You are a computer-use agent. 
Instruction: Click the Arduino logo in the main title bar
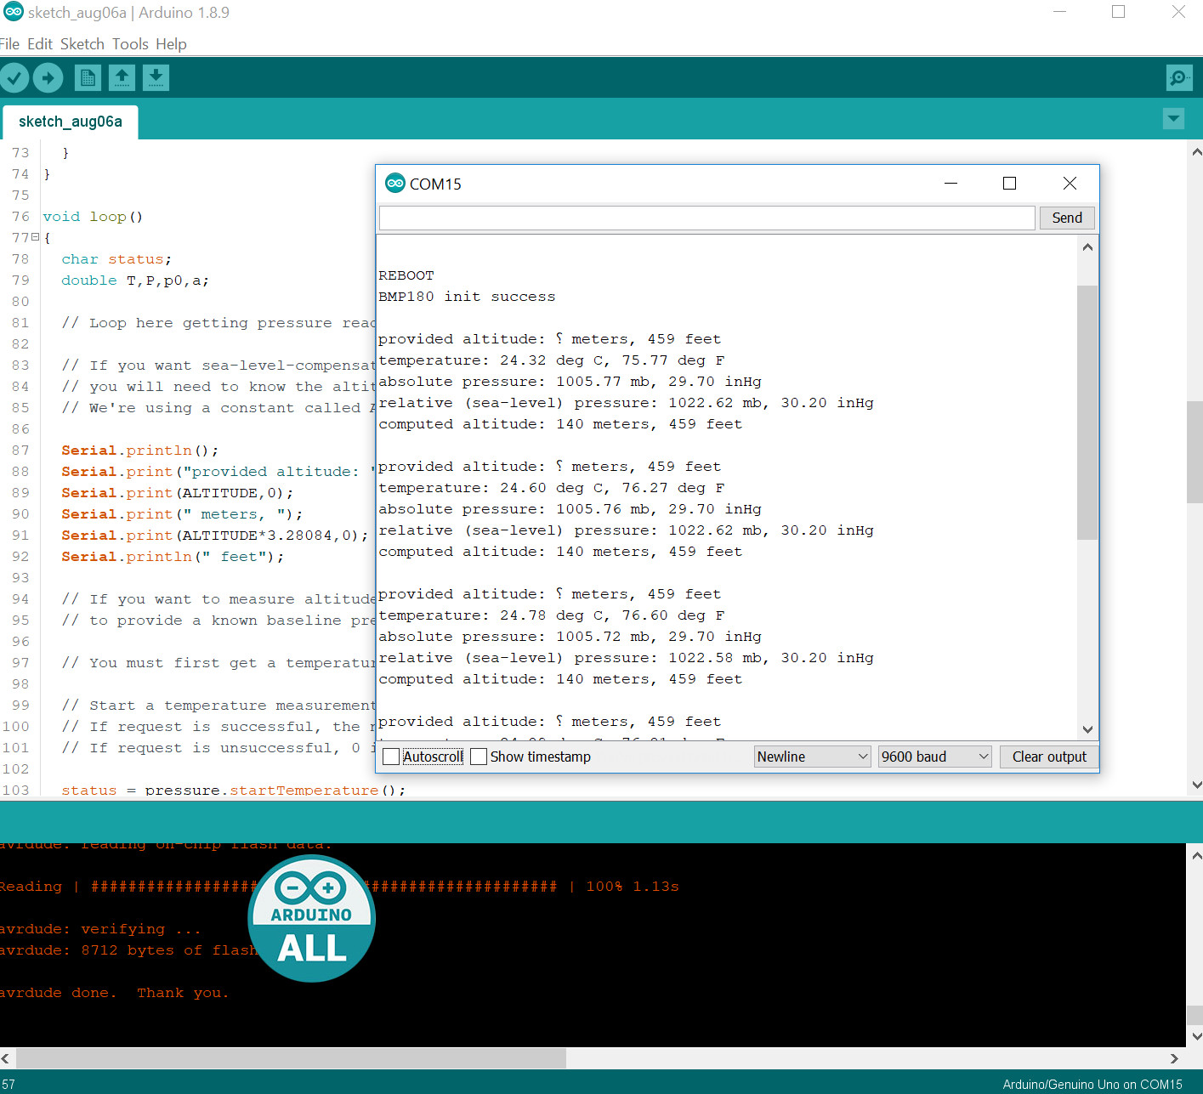[13, 12]
